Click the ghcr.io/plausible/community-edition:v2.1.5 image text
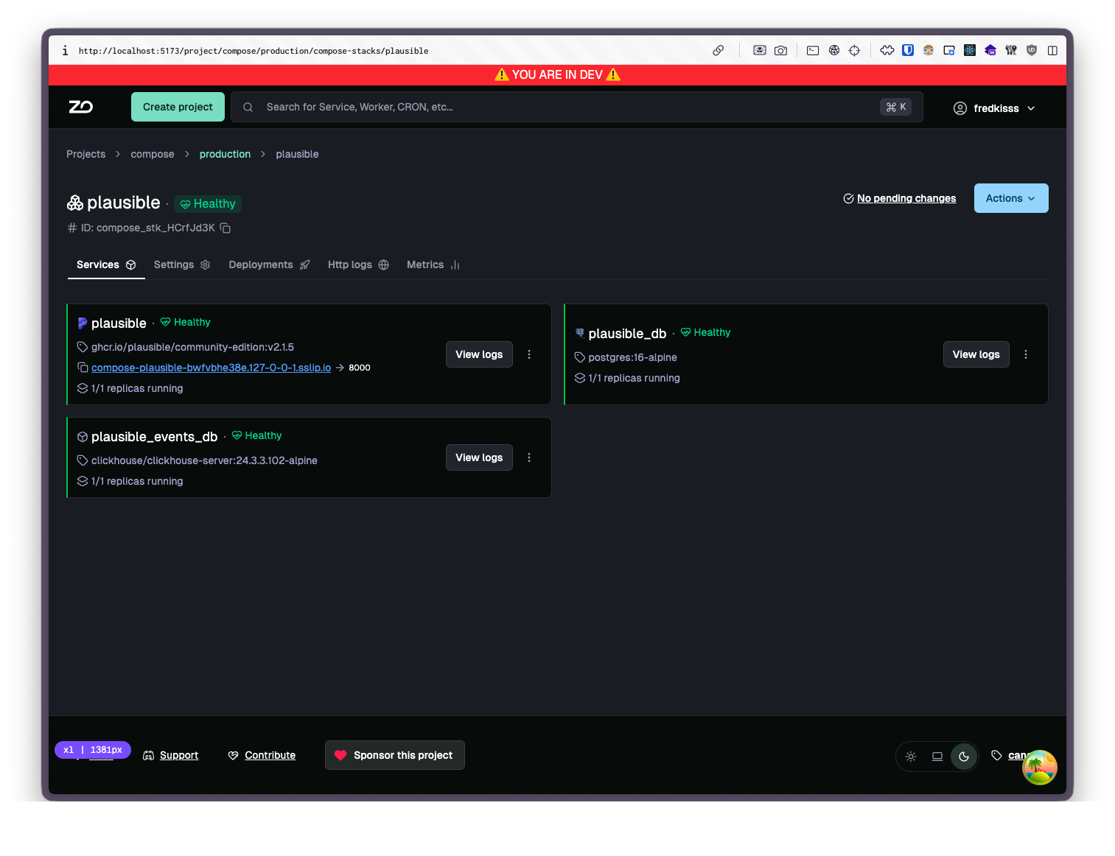This screenshot has width=1115, height=856. pyautogui.click(x=192, y=347)
